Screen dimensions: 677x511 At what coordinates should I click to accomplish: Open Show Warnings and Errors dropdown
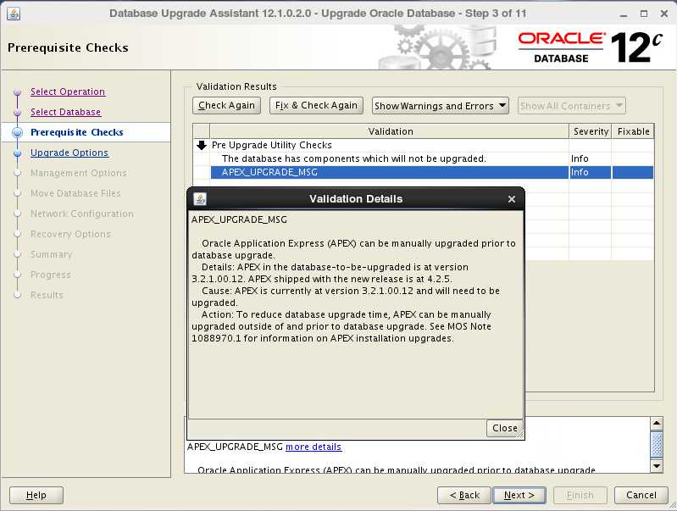click(x=441, y=106)
